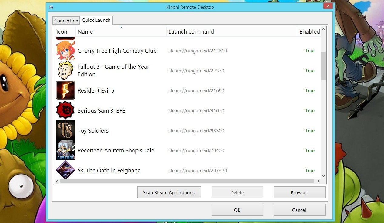Click the horizontal scrollbar left arrow
The image size is (384, 223).
tap(57, 181)
